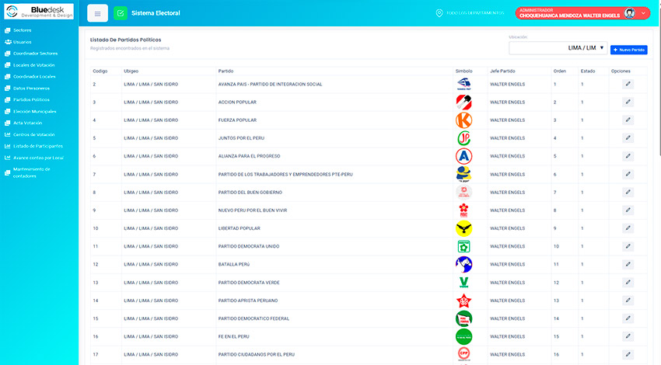The width and height of the screenshot is (661, 365).
Task: Click the green Sistema Electoral check icon
Action: (x=121, y=13)
